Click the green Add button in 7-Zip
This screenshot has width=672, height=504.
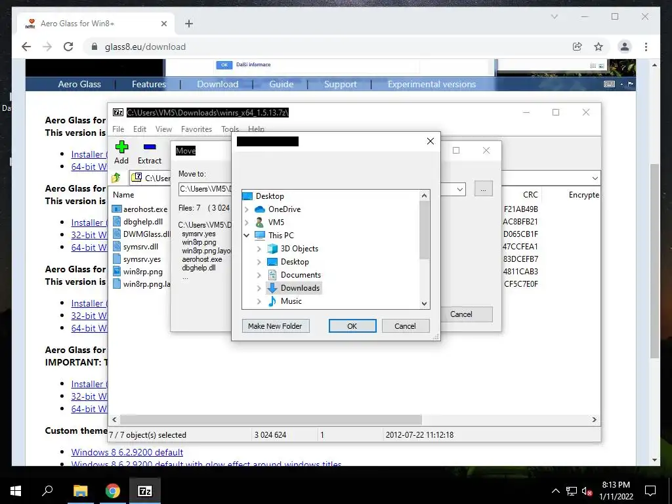coord(121,152)
